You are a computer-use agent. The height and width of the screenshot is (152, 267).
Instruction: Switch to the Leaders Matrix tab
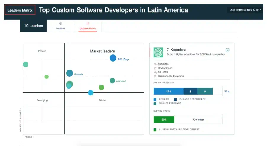[x=88, y=26]
